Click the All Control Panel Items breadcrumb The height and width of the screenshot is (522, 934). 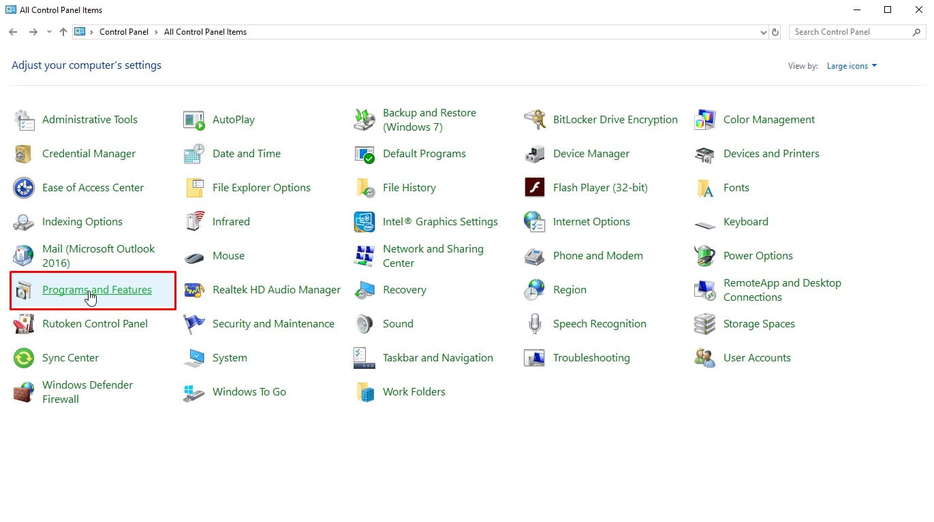coord(205,32)
